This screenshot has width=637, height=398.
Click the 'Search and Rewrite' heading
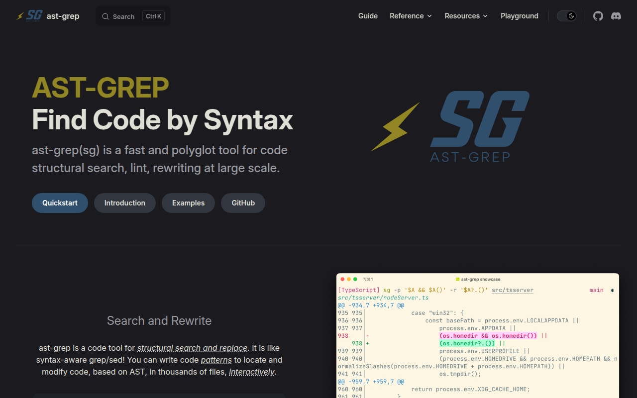pos(159,320)
